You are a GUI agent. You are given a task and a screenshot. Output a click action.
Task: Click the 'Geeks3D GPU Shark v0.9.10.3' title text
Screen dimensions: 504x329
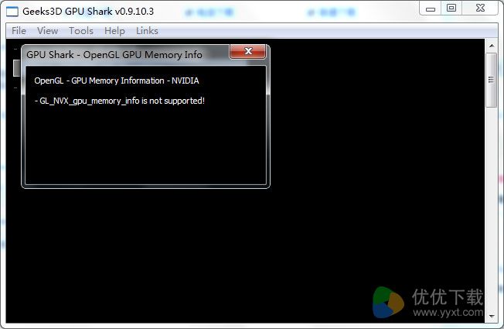tap(88, 12)
